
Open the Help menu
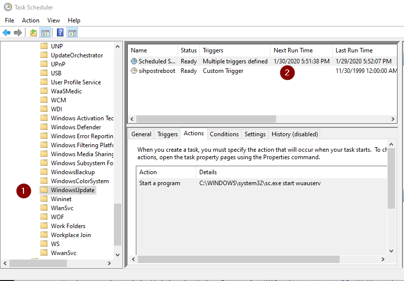(74, 20)
